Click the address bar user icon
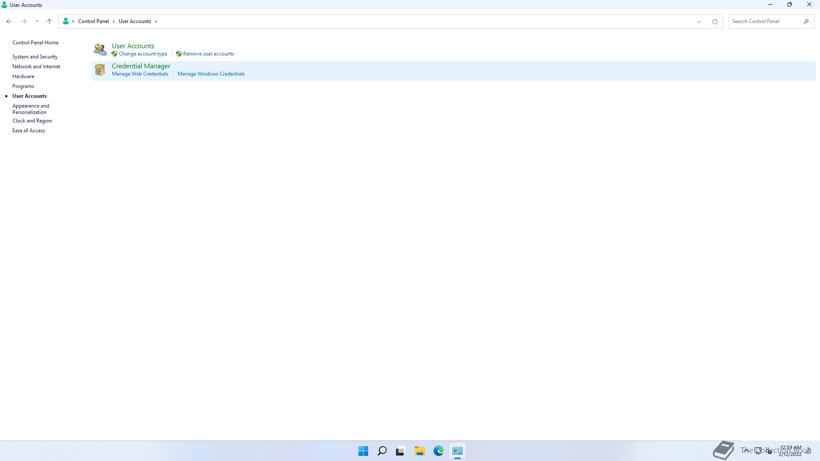This screenshot has width=820, height=461. coord(66,21)
